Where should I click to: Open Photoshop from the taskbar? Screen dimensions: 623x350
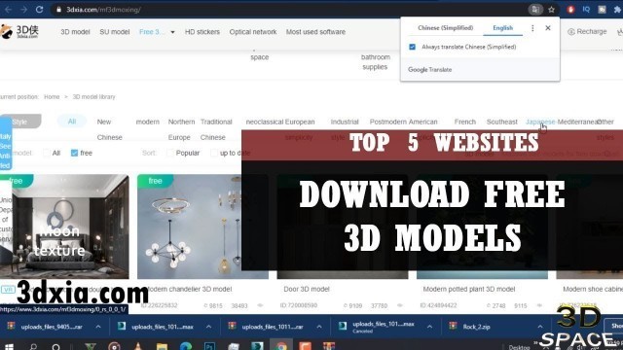210,346
